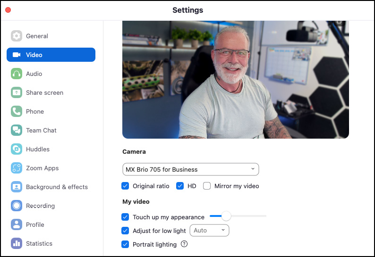Image resolution: width=375 pixels, height=257 pixels.
Task: Go to Zoom Apps settings
Action: point(51,168)
